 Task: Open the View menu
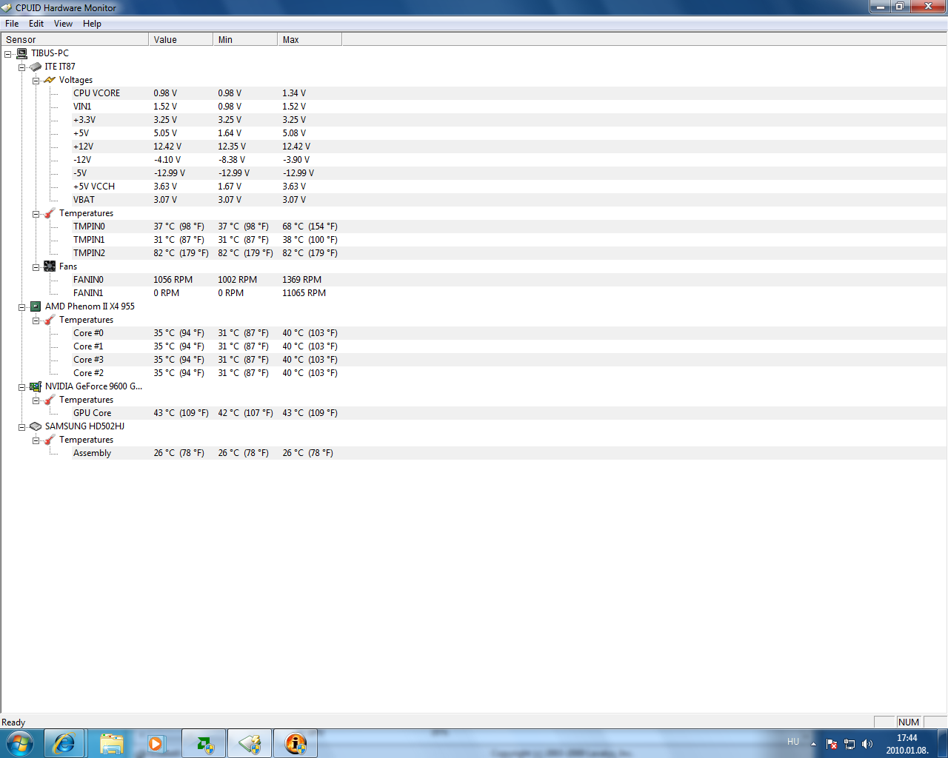63,24
